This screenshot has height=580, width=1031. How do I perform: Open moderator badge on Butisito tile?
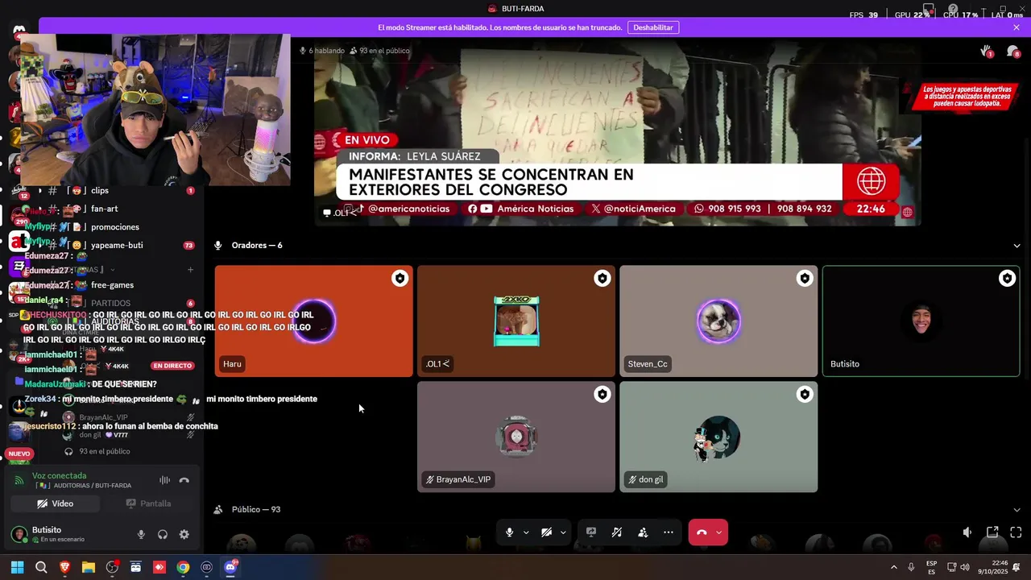point(1007,279)
